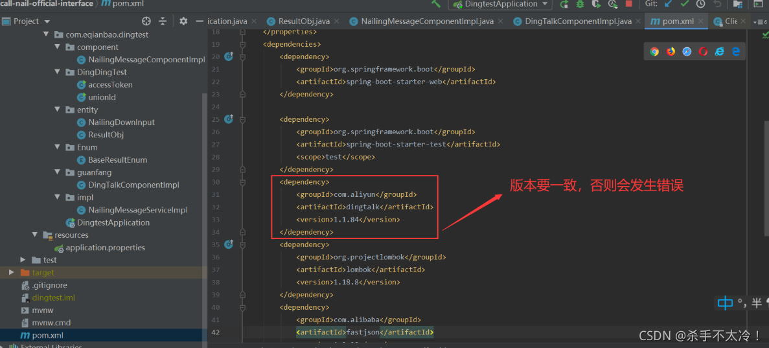Close the ResultObj.java tab

point(336,21)
